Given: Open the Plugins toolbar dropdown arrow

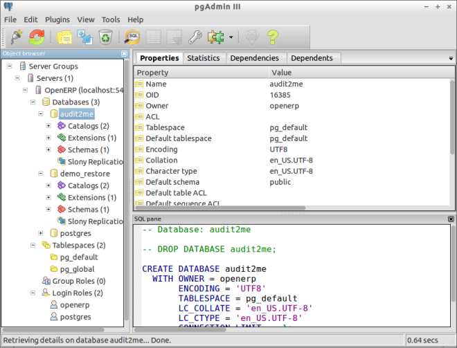Looking at the screenshot, I should point(231,37).
